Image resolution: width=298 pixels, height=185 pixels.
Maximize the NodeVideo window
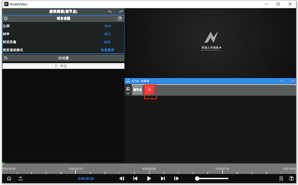click(x=278, y=4)
